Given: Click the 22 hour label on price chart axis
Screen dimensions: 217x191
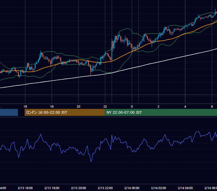Looking at the screenshot, I should point(105,107).
